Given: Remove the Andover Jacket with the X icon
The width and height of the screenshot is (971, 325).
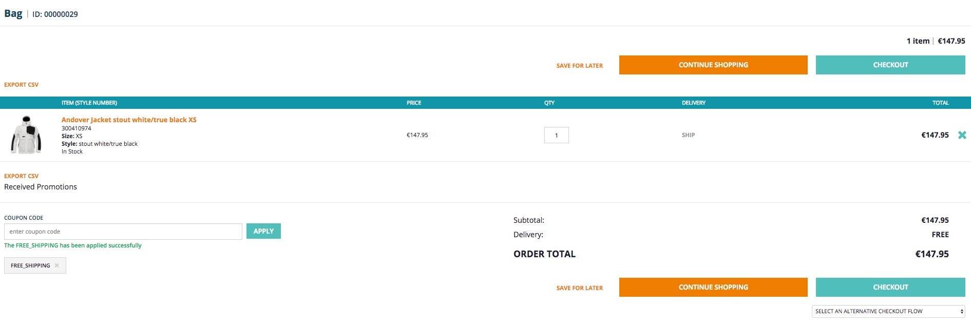Looking at the screenshot, I should 962,135.
